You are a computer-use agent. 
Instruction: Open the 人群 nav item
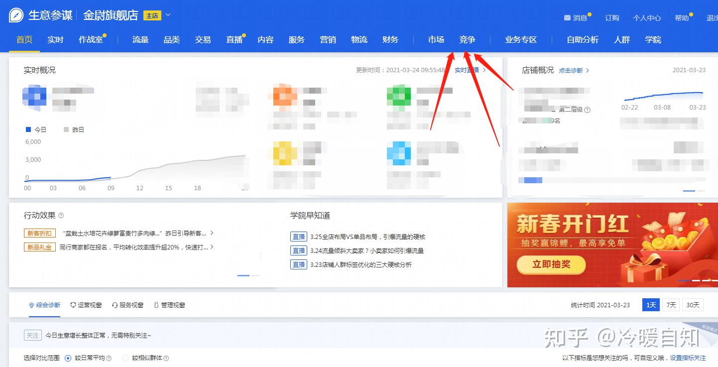click(x=622, y=39)
